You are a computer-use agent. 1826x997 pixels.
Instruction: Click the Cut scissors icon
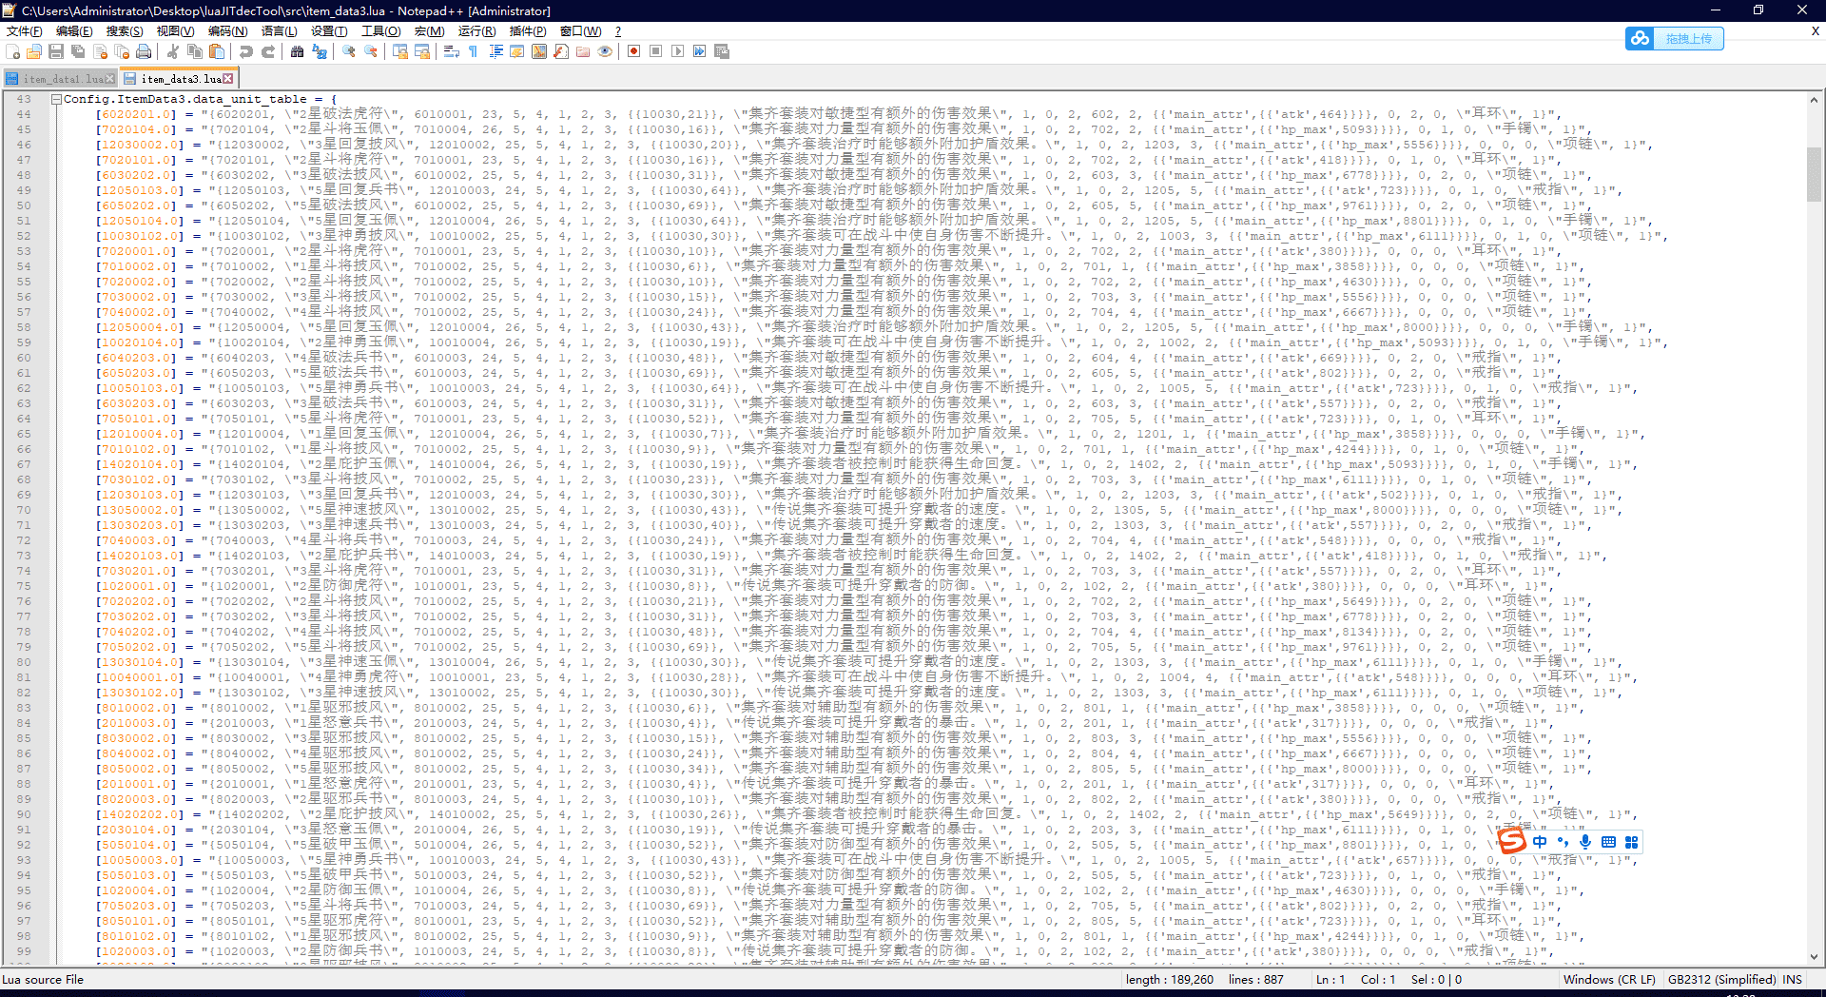pos(173,51)
